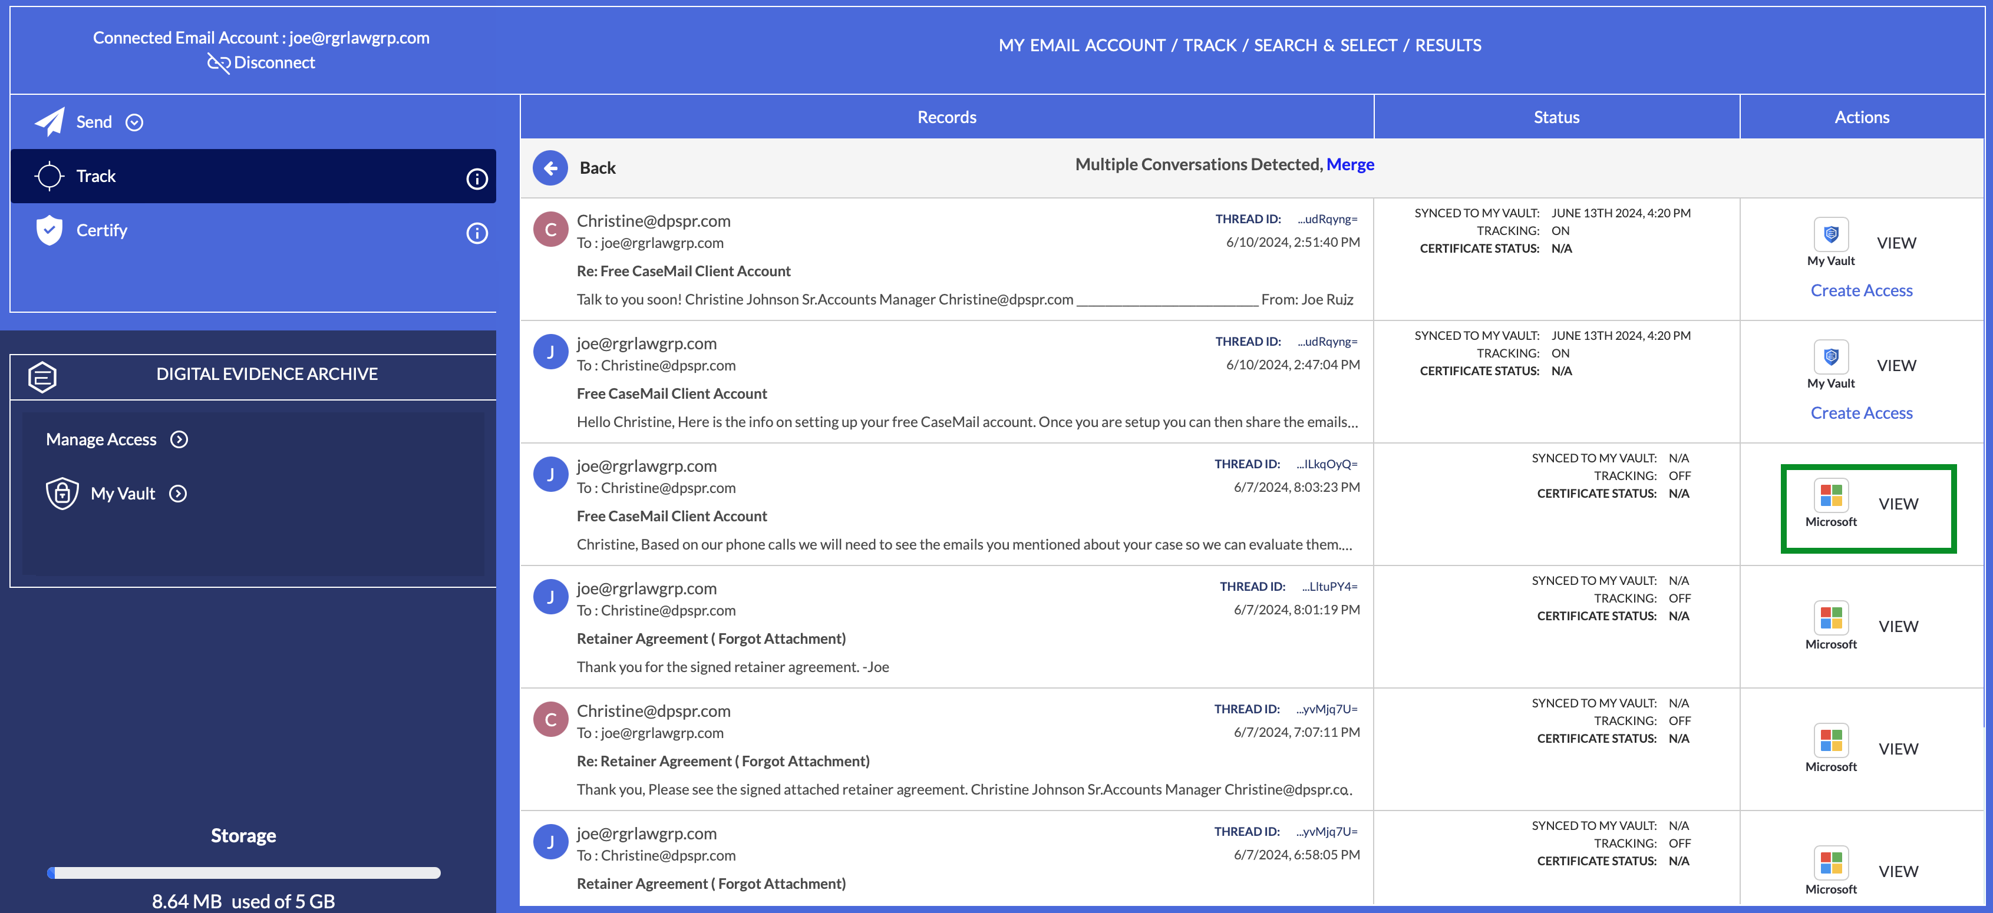Open the Certify info icon
The image size is (1993, 913).
pyautogui.click(x=477, y=233)
